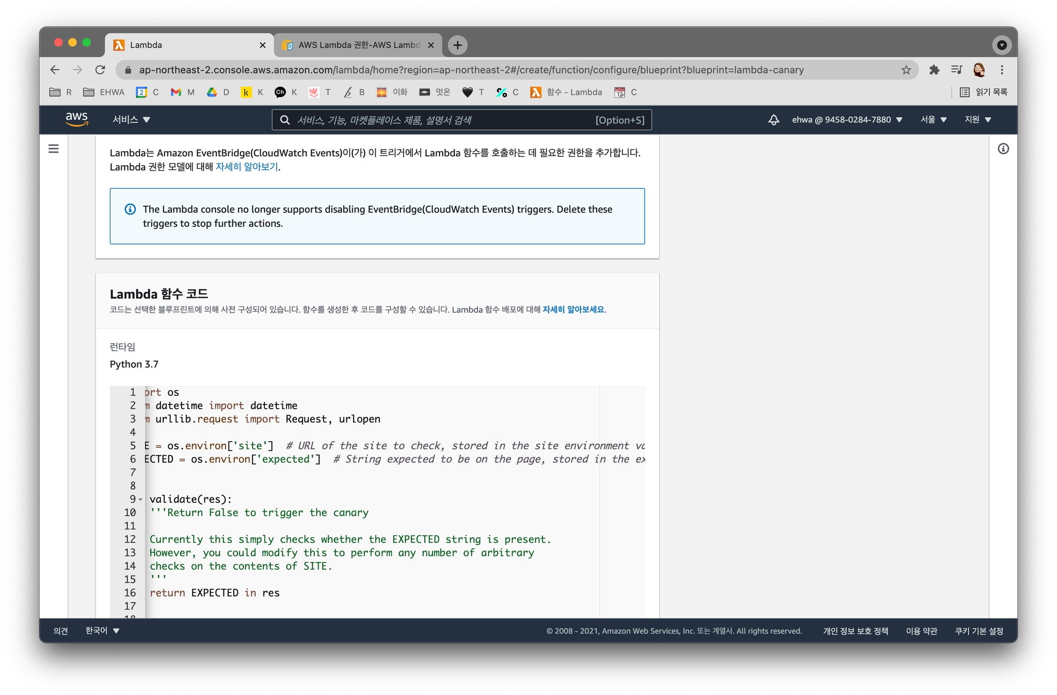Open the Google Drive bookmark icon

[212, 92]
